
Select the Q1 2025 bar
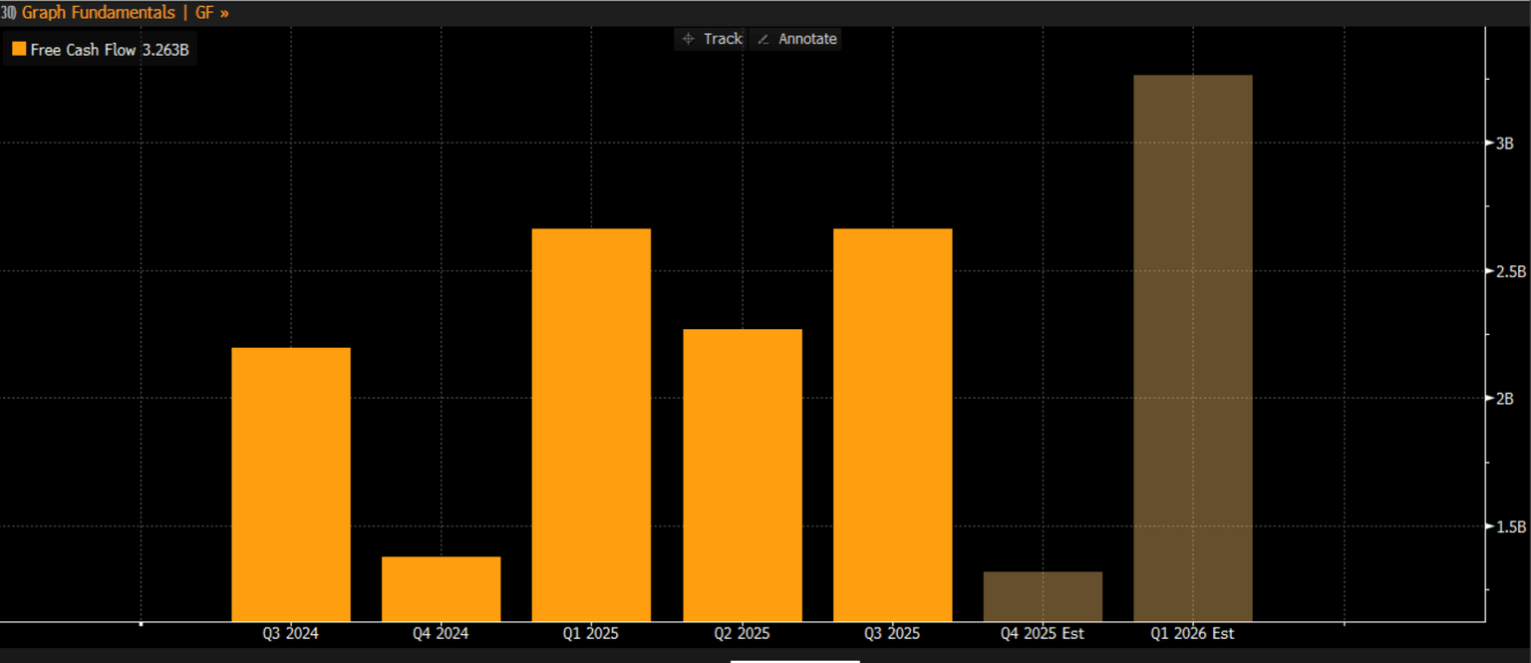click(x=591, y=425)
